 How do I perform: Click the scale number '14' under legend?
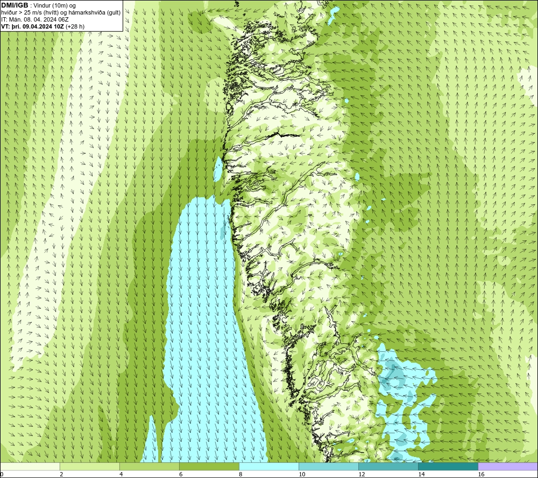[421, 475]
